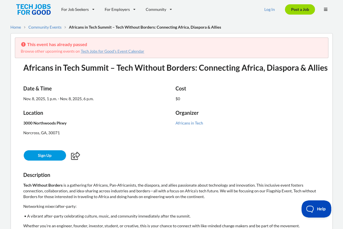Click the 'Networking mixer/after-party:' line

pos(50,206)
